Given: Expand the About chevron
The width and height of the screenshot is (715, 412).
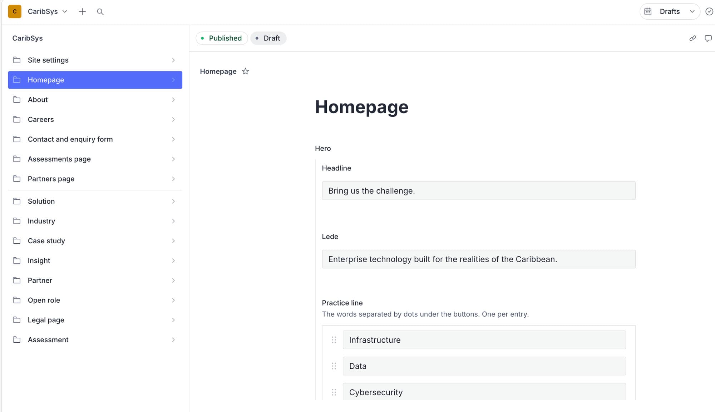Looking at the screenshot, I should point(173,100).
